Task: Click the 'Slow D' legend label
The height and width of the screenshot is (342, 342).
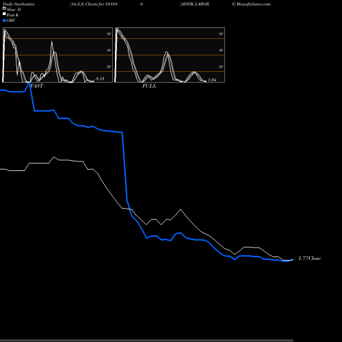Action: point(14,10)
